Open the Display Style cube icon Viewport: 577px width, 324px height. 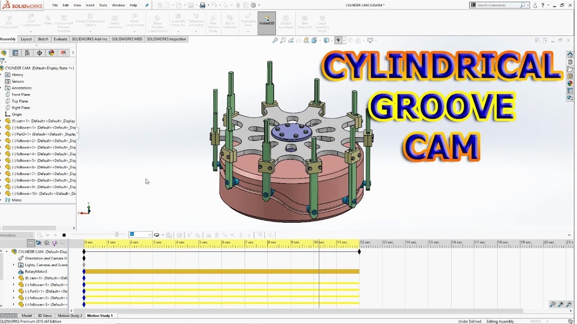click(326, 40)
